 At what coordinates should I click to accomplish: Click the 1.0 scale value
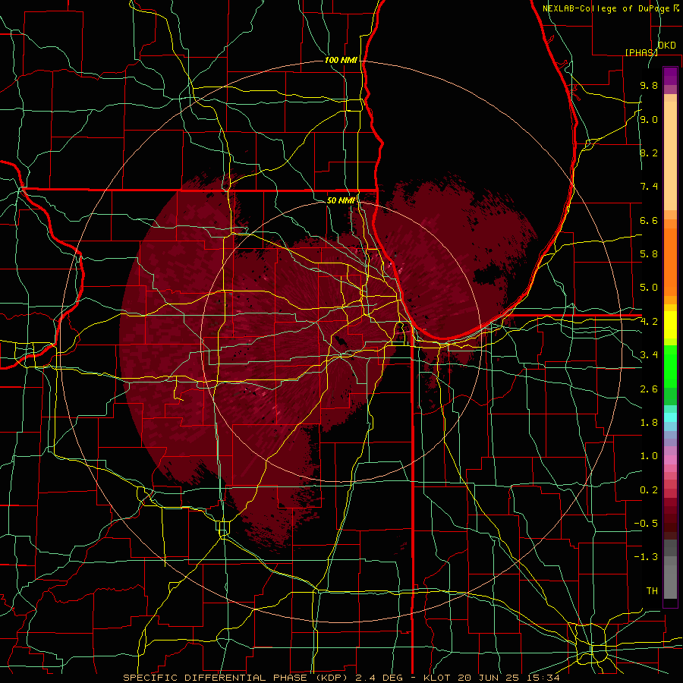pos(649,456)
